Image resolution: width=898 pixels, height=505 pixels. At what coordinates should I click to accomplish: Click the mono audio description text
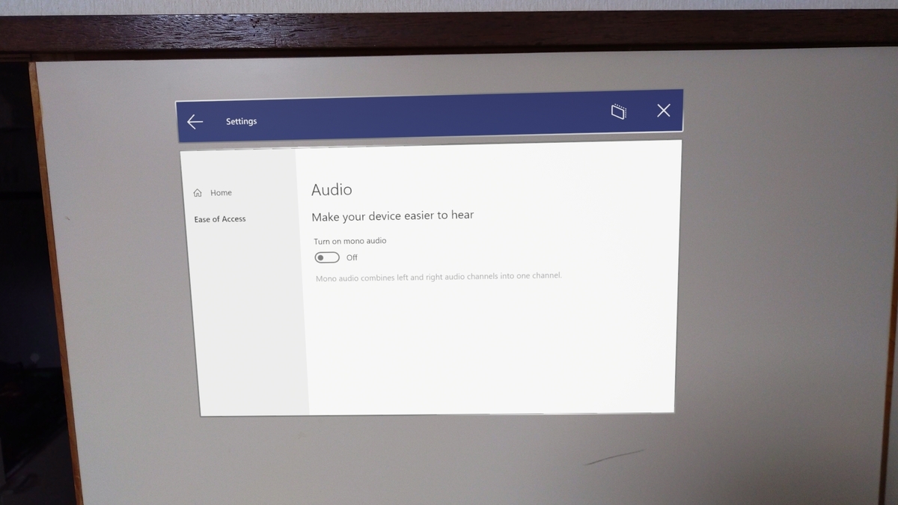[x=439, y=277]
